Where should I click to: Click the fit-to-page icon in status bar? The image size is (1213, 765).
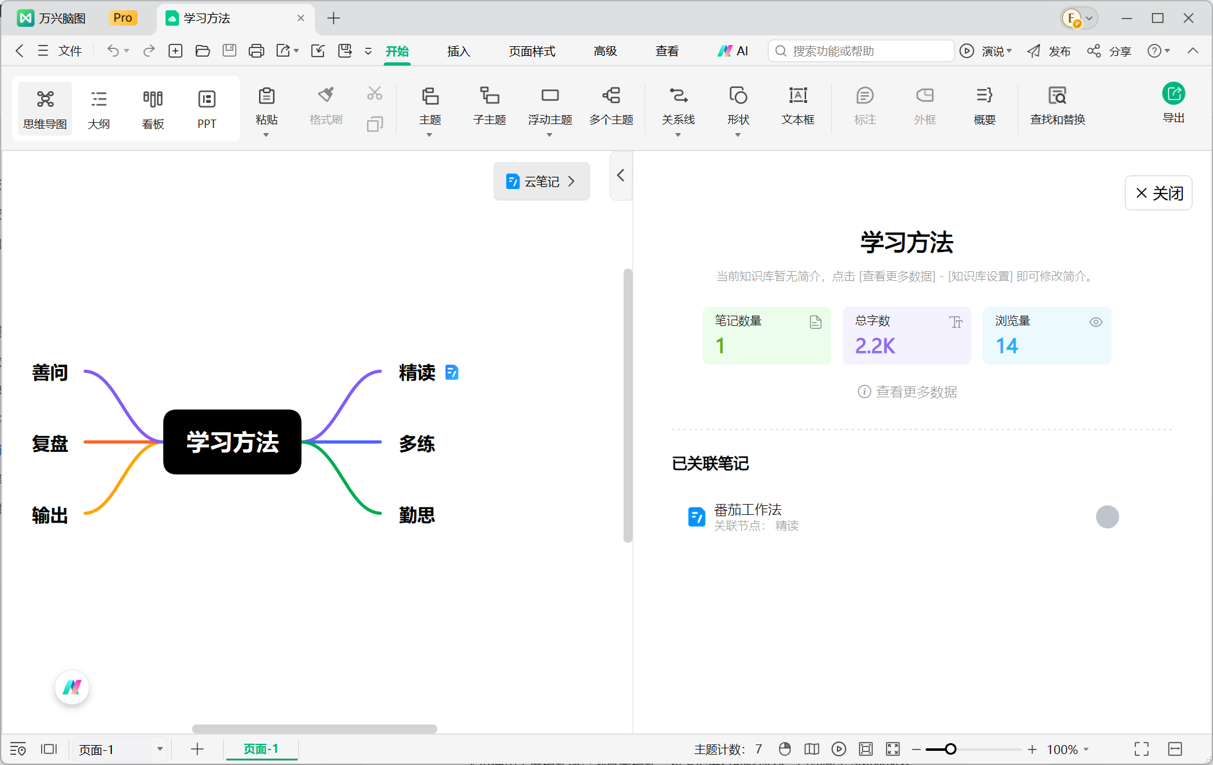tap(866, 749)
